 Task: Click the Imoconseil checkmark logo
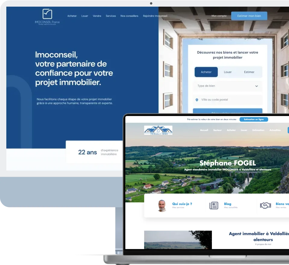click(47, 14)
